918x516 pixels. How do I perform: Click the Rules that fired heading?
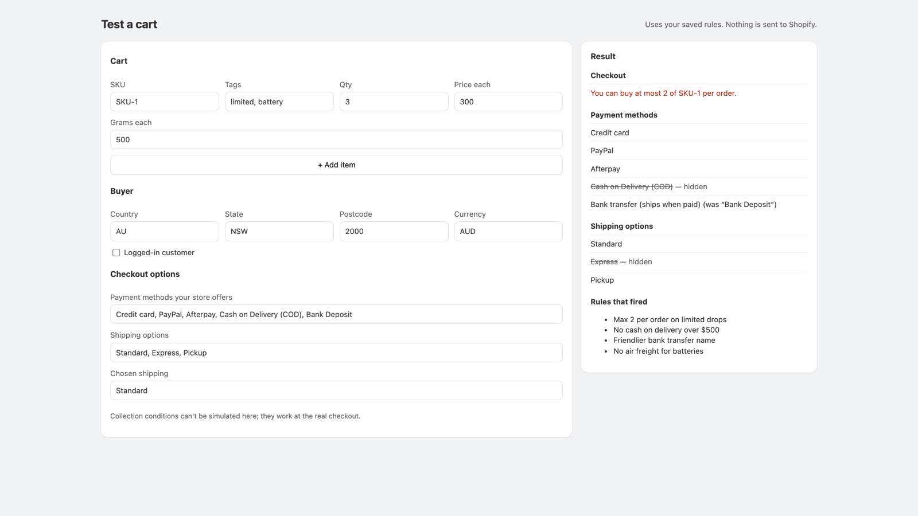point(619,302)
